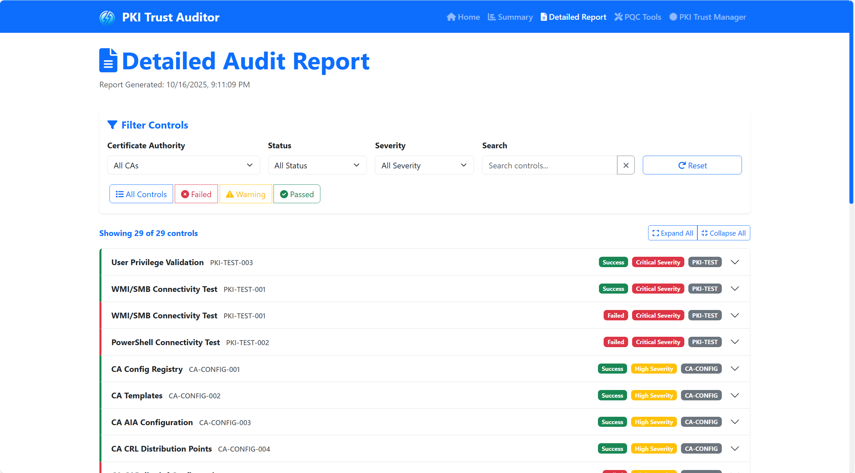Select the Failed status filter
The image size is (855, 473).
point(196,194)
